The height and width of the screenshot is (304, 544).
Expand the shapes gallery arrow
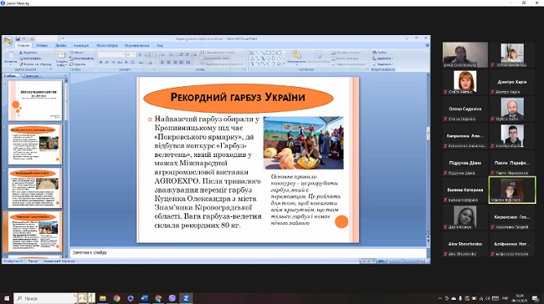coord(284,63)
